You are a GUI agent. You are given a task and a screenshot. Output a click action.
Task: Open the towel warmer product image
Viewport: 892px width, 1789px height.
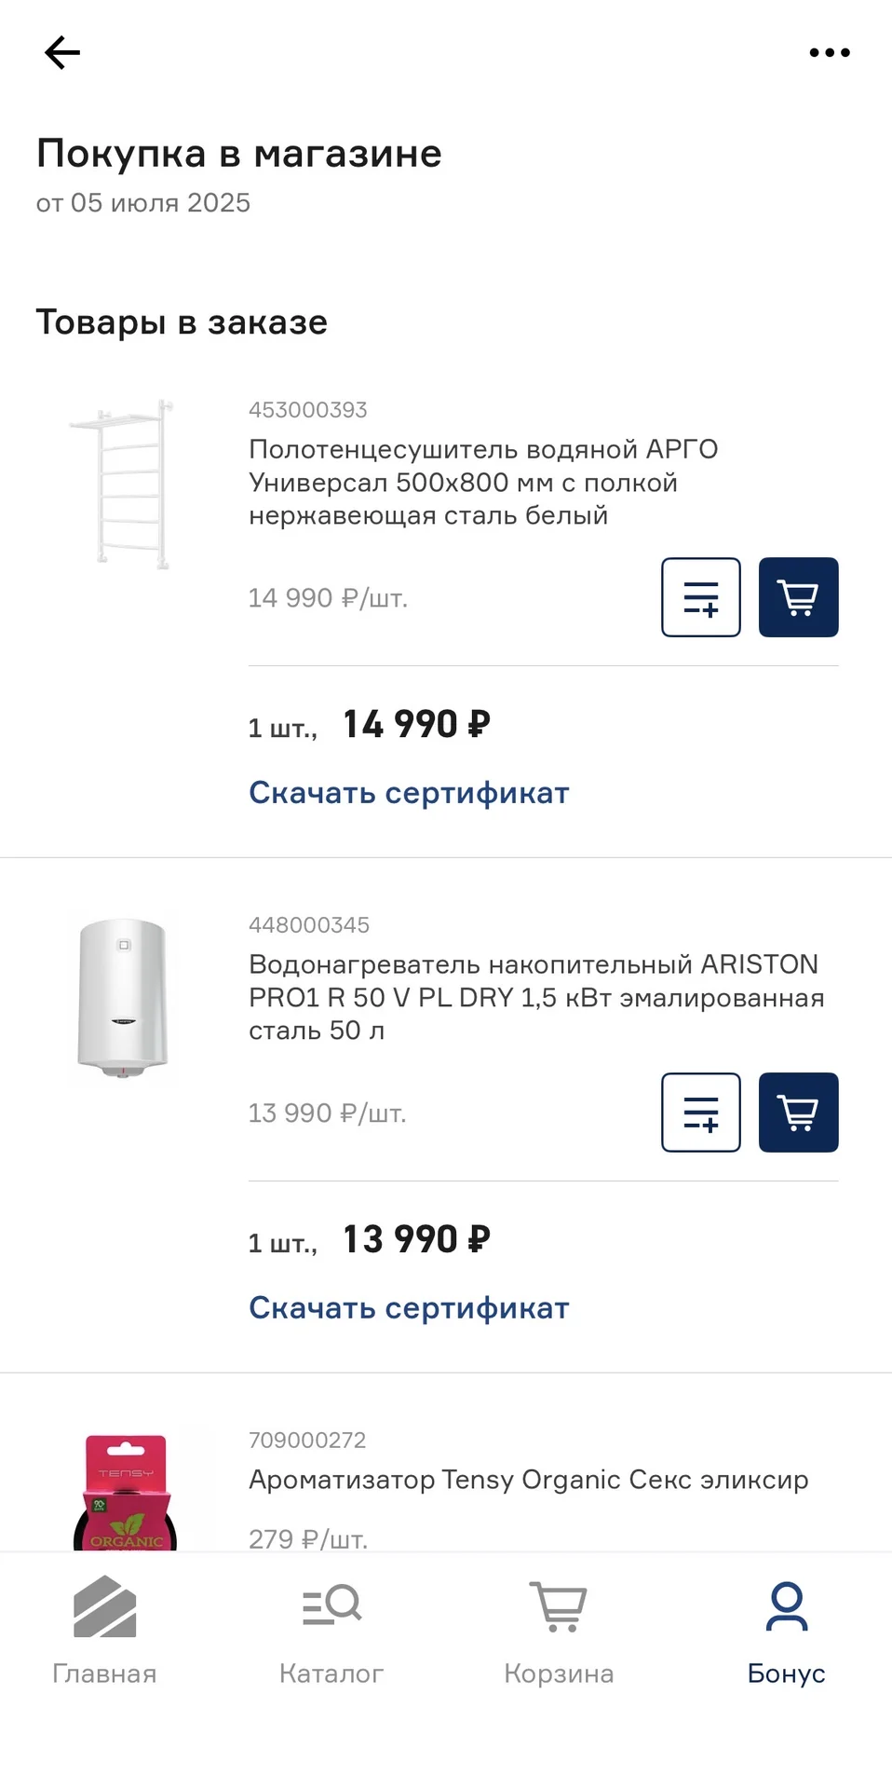122,484
